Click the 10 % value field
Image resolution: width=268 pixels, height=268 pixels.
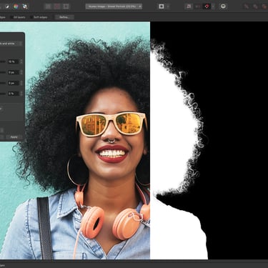coord(13,61)
